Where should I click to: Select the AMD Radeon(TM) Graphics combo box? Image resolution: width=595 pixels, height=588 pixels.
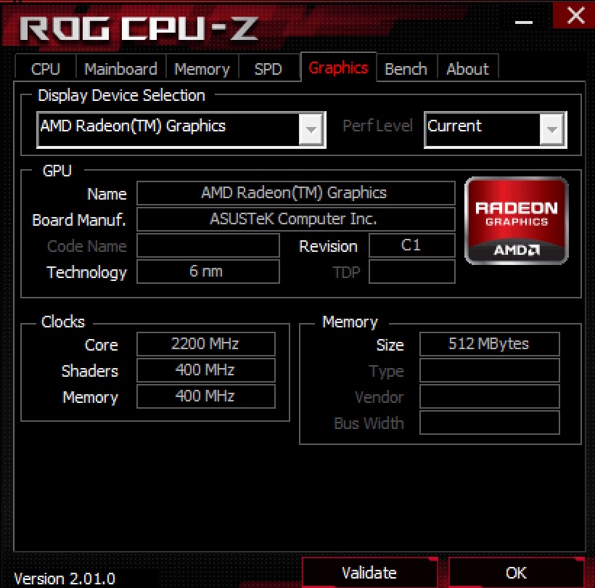pos(181,130)
